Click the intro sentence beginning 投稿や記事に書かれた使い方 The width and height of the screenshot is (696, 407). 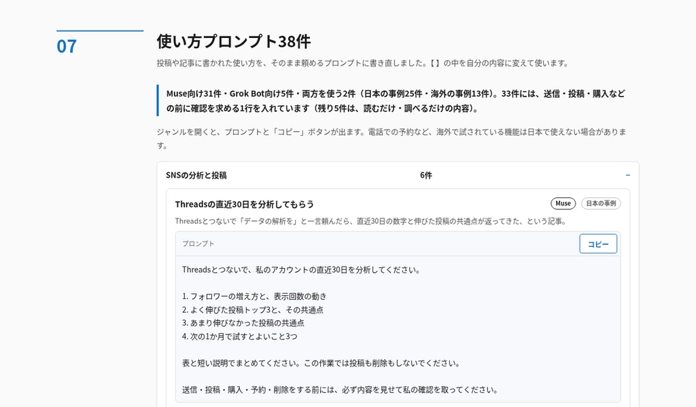363,63
